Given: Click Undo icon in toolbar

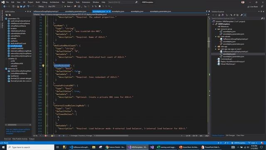Looking at the screenshot, I should (29, 7).
